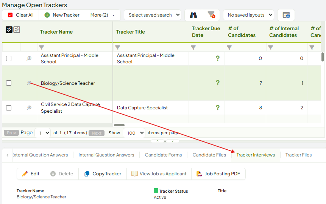Click View Job as Applicant

[159, 174]
